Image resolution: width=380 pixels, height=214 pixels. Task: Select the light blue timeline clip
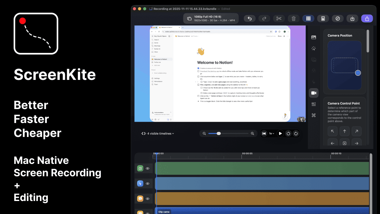(x=262, y=183)
